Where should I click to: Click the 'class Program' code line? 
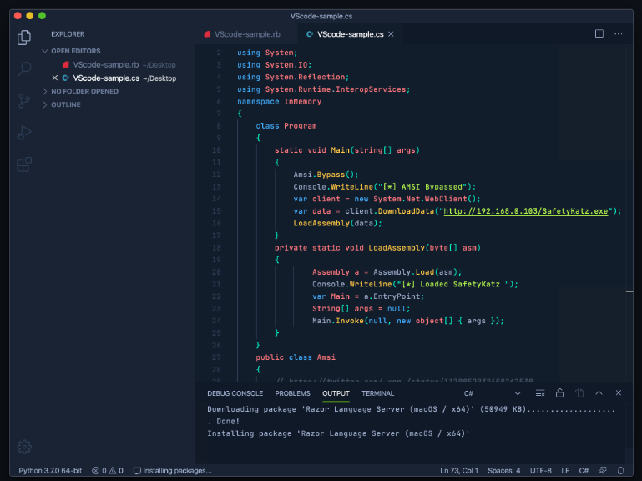[x=286, y=126]
